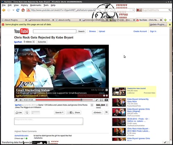Screen dimensions: 173x145
Task: Go to the Home page icon
Action: click(x=23, y=10)
